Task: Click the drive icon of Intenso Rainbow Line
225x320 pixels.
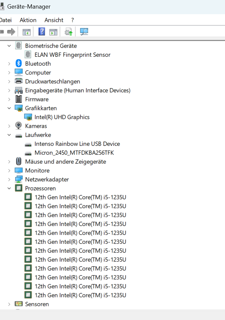Action: click(28, 145)
